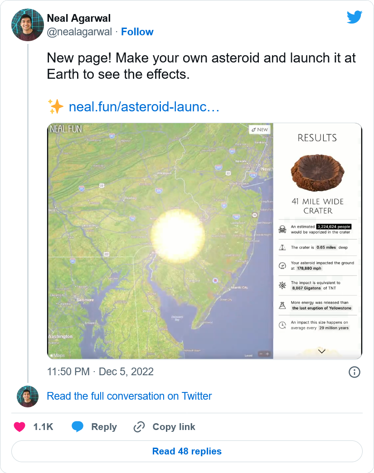Click the crater depth plumb icon
The image size is (374, 473).
282,248
